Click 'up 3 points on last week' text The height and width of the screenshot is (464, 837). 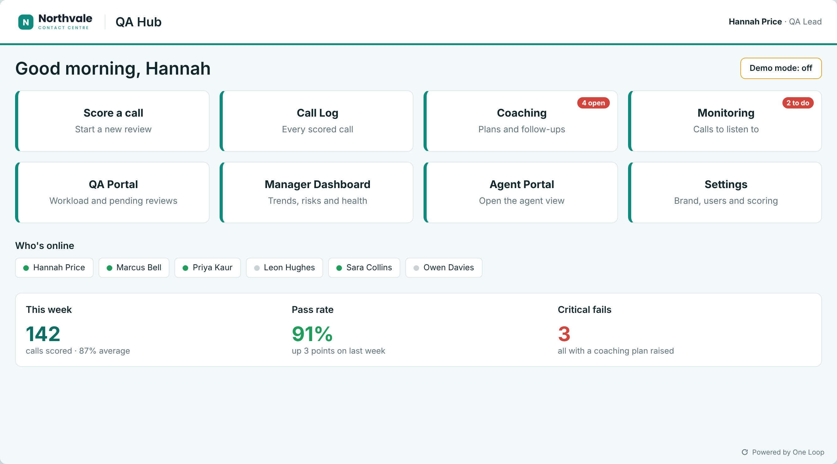click(x=338, y=351)
